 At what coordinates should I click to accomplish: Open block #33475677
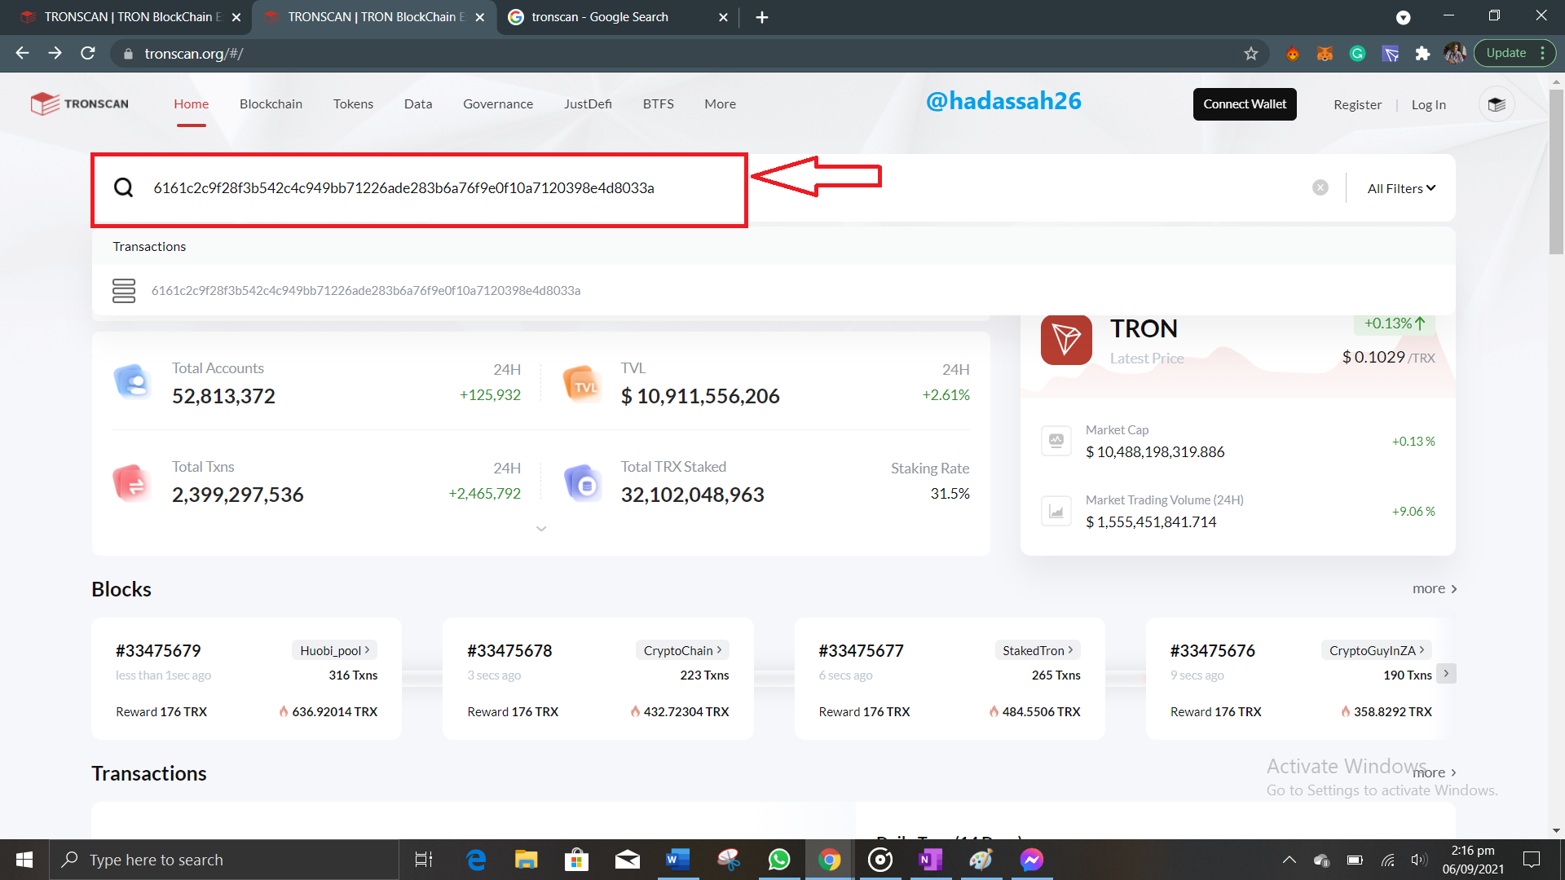861,650
